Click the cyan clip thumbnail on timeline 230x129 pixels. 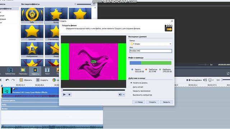(x=6, y=91)
